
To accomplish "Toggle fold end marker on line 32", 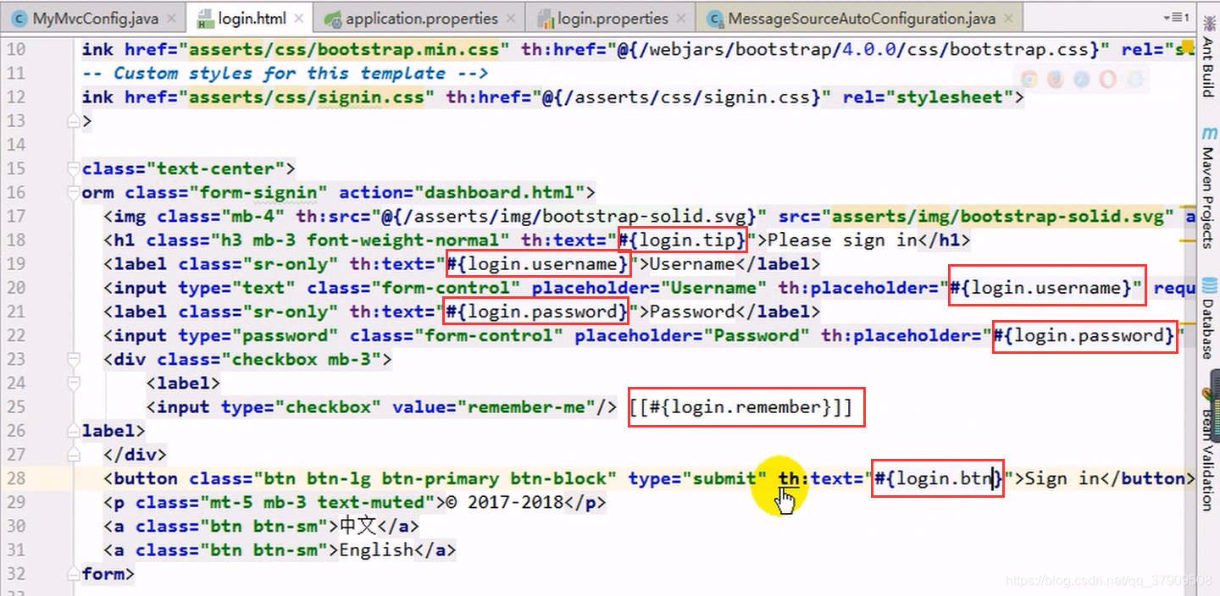I will [x=73, y=574].
